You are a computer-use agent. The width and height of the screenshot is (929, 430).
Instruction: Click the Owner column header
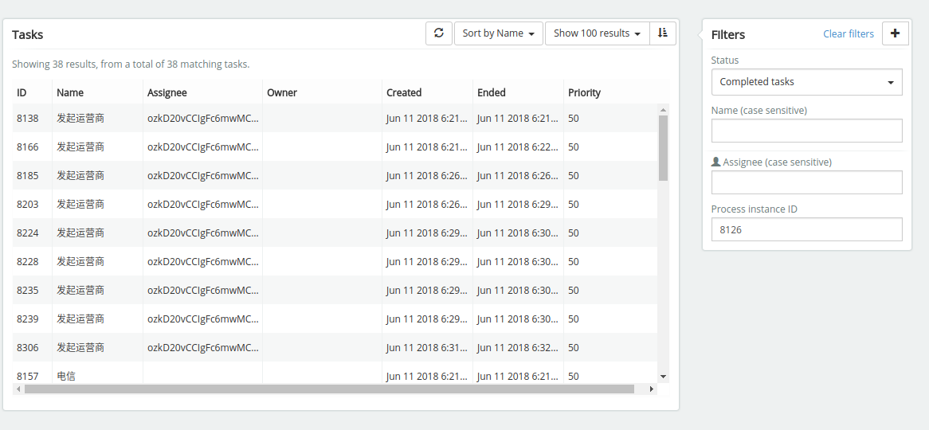(282, 92)
